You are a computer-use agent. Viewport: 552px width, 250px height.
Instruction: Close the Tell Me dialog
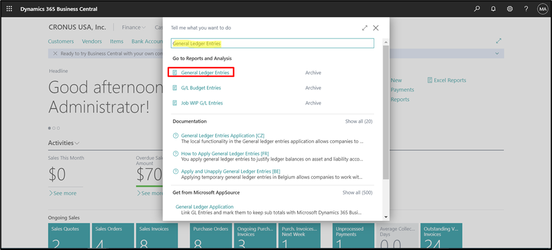(375, 28)
